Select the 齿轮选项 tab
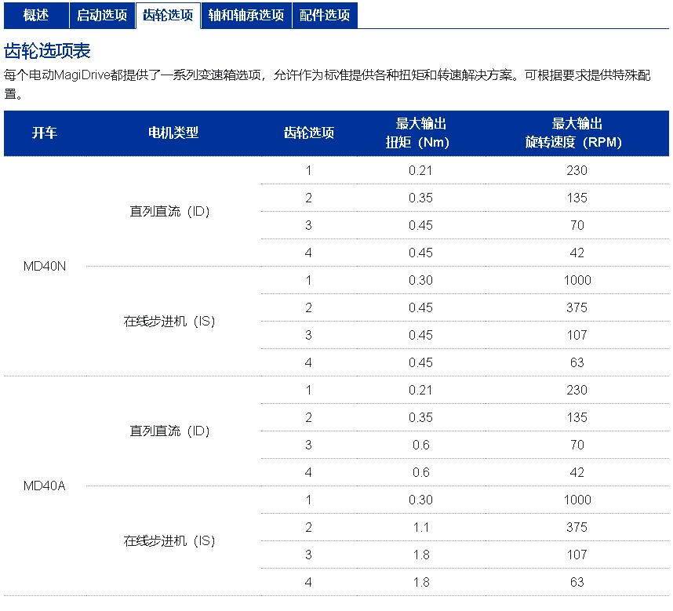The width and height of the screenshot is (673, 611). click(168, 15)
